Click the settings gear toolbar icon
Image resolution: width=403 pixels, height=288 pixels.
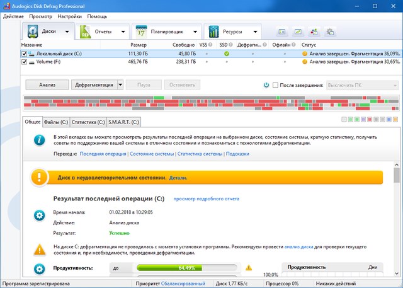(x=329, y=32)
